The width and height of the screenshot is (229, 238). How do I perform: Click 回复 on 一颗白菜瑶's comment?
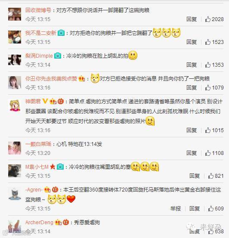pos(192,153)
